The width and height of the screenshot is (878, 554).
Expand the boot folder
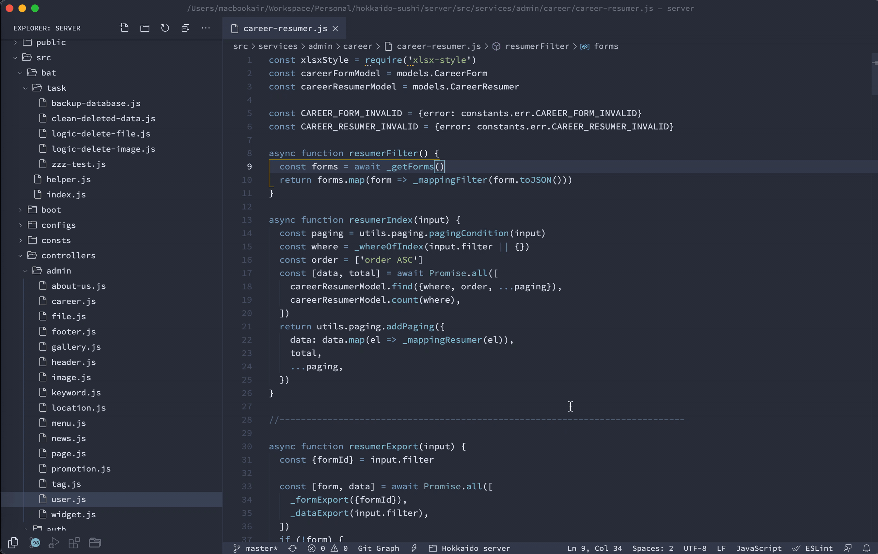[x=51, y=210]
